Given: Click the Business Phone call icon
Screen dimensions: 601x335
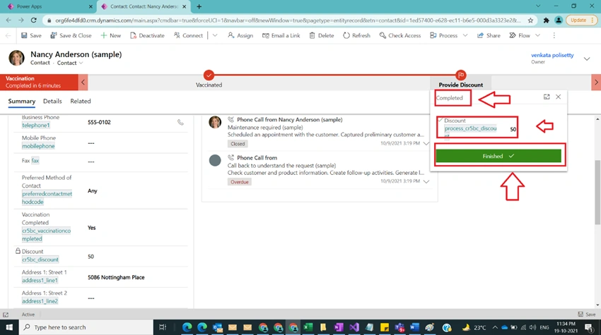Looking at the screenshot, I should coord(180,123).
